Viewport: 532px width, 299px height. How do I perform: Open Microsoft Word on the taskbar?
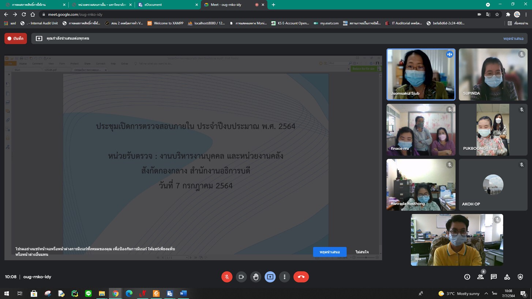coord(183,294)
